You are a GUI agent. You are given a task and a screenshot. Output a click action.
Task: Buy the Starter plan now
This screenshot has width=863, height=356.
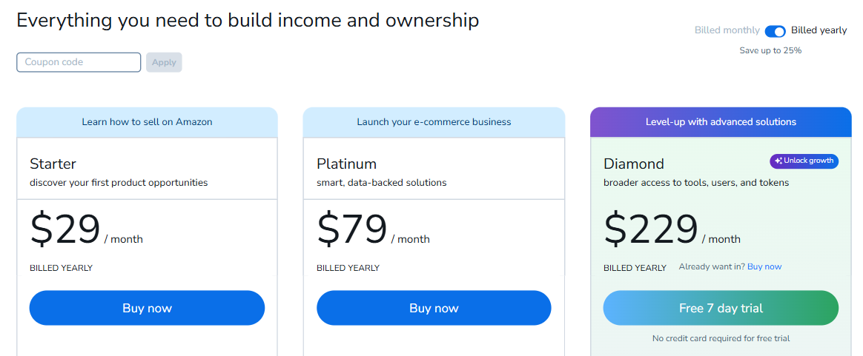pos(147,308)
